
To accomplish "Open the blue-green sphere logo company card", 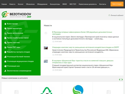I will coord(77,88).
